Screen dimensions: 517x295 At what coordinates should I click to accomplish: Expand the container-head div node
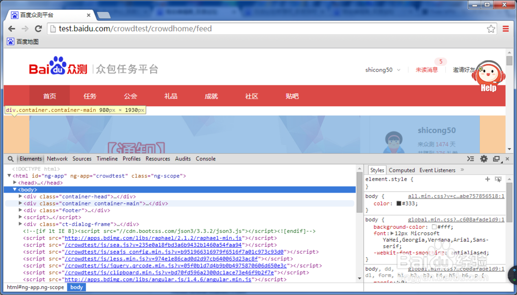coord(21,196)
